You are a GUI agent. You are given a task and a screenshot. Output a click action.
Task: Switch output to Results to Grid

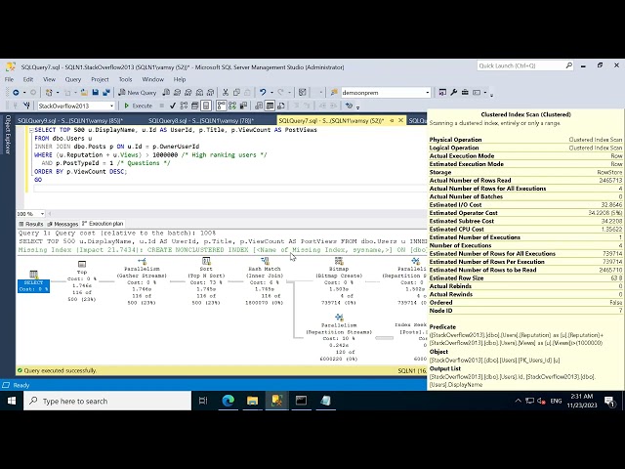click(270, 106)
